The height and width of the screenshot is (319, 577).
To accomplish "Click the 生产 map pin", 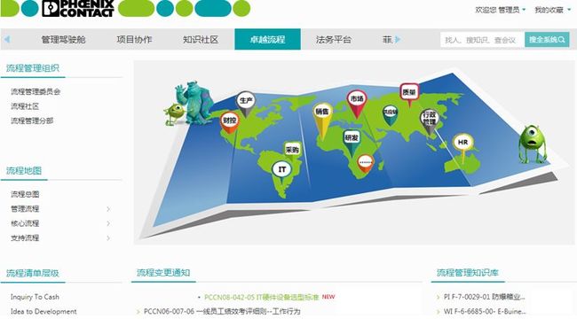I will [245, 103].
